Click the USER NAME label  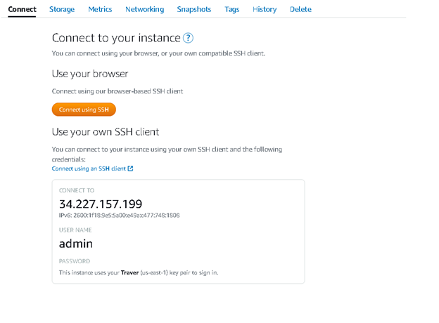tap(75, 230)
